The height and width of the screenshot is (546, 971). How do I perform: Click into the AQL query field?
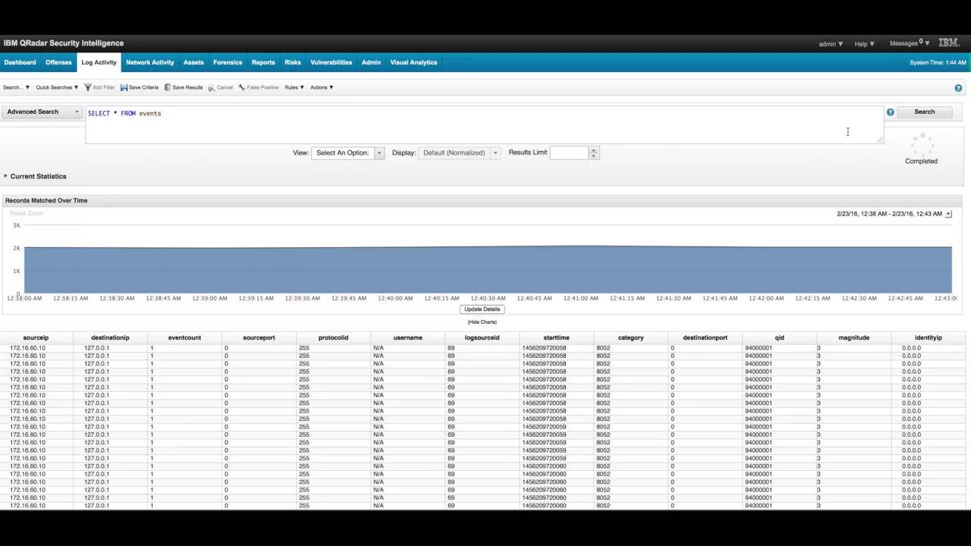[484, 124]
